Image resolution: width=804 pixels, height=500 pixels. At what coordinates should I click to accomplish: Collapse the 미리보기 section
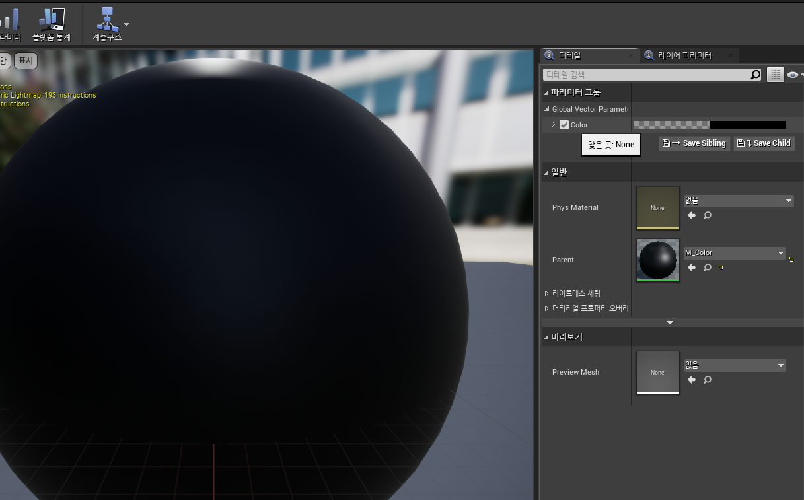click(546, 337)
